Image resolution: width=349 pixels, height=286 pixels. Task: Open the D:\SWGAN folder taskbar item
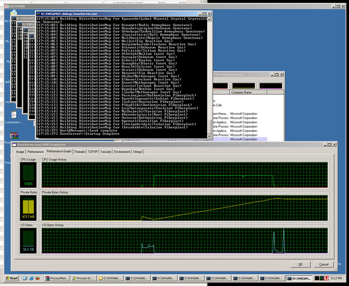point(110,278)
